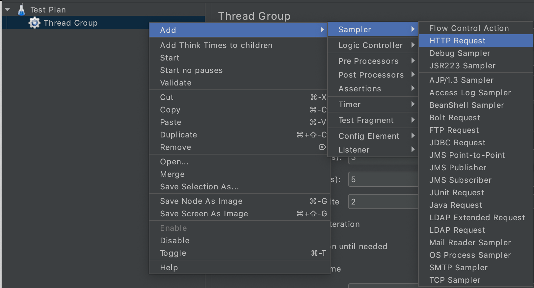This screenshot has height=288, width=534.
Task: Choose SMTP Sampler
Action: pyautogui.click(x=476, y=267)
